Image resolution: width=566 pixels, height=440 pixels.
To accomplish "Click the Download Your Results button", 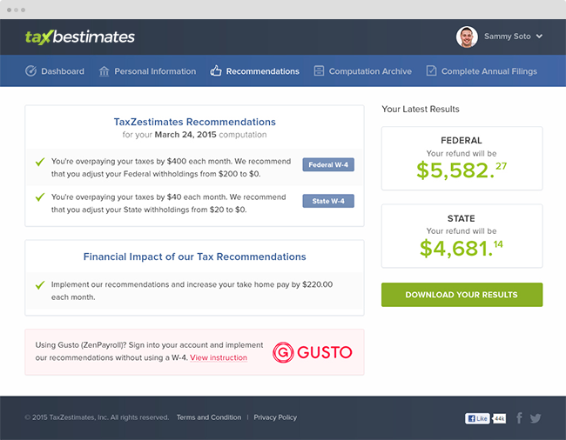I will coord(462,295).
